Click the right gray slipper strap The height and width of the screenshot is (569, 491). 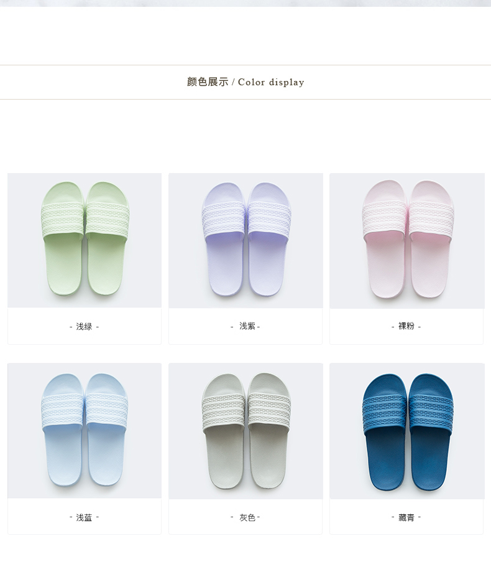pos(269,410)
